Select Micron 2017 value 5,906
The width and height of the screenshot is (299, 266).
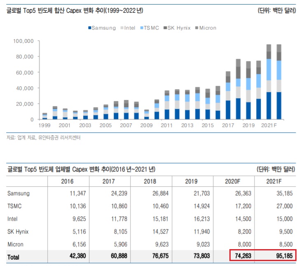tap(121, 244)
